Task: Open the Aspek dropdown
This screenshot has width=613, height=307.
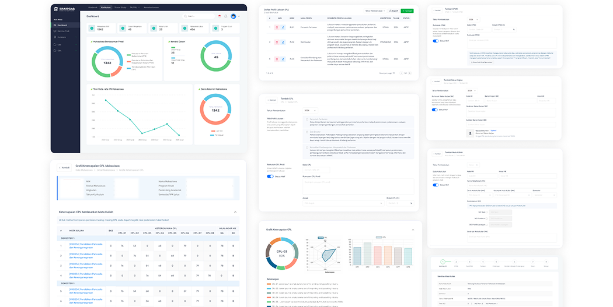Action: click(343, 203)
